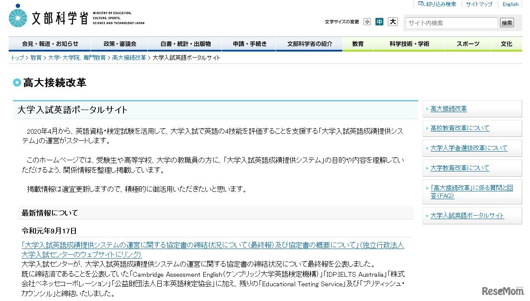This screenshot has height=301, width=530.
Task: Select the 中 font size option
Action: [x=379, y=21]
